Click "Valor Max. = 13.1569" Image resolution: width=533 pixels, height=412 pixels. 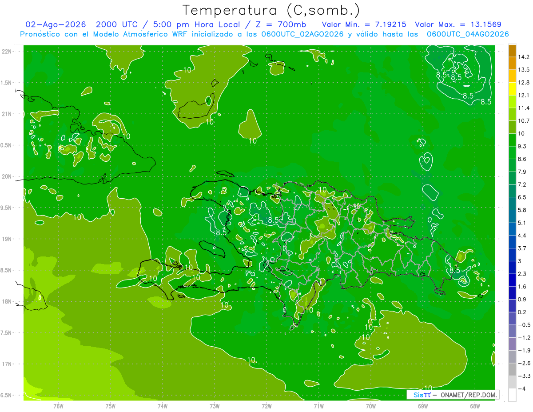[x=458, y=24]
